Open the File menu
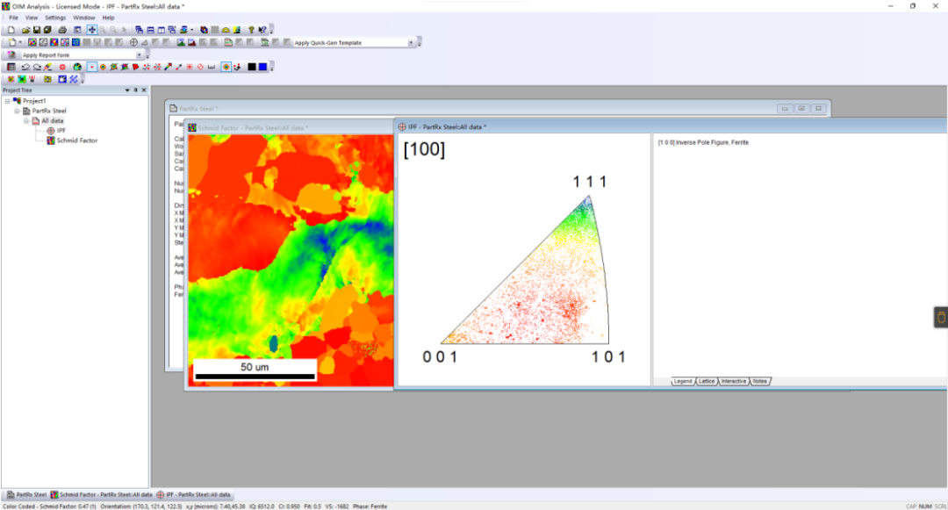 click(12, 17)
